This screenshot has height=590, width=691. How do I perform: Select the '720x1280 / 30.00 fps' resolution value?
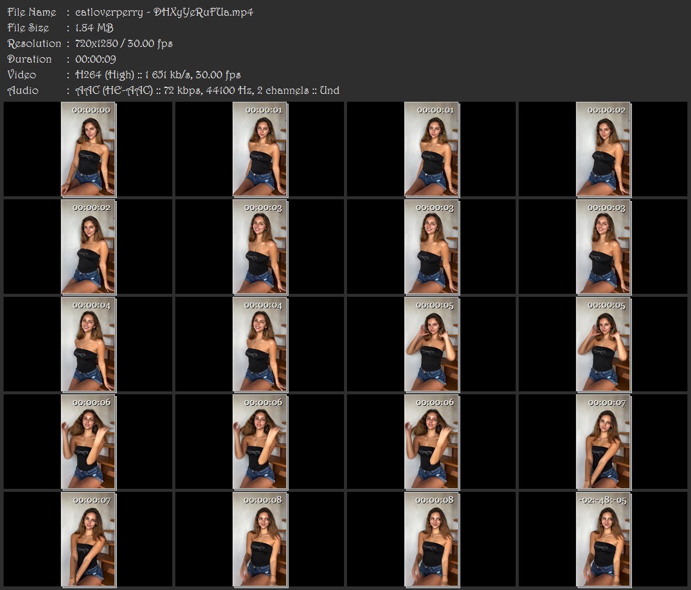click(x=124, y=43)
